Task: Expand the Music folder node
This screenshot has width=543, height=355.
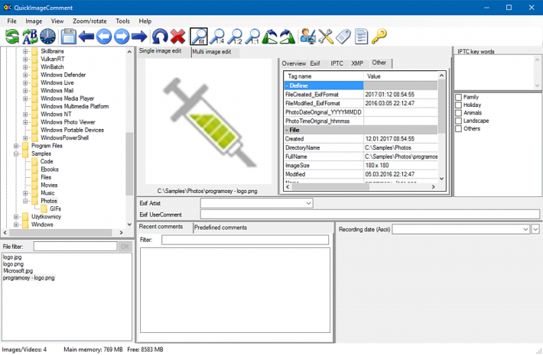Action: point(25,193)
